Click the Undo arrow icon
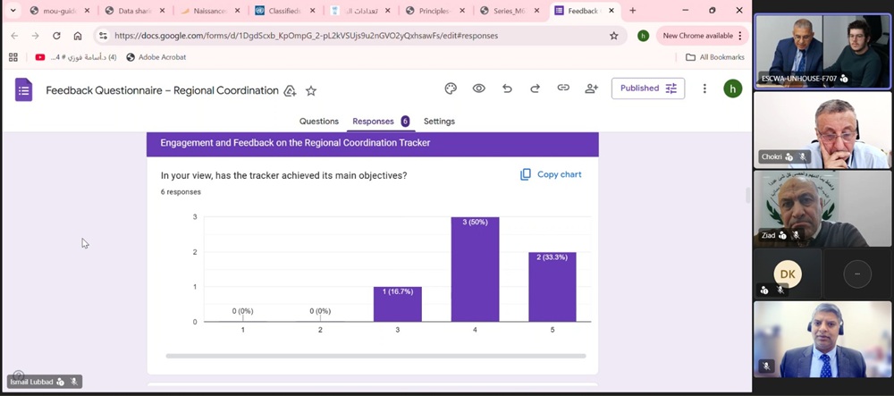This screenshot has width=894, height=396. [x=507, y=88]
